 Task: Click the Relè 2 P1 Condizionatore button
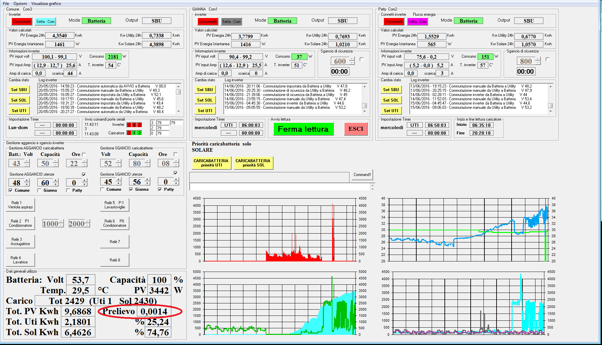click(x=20, y=223)
